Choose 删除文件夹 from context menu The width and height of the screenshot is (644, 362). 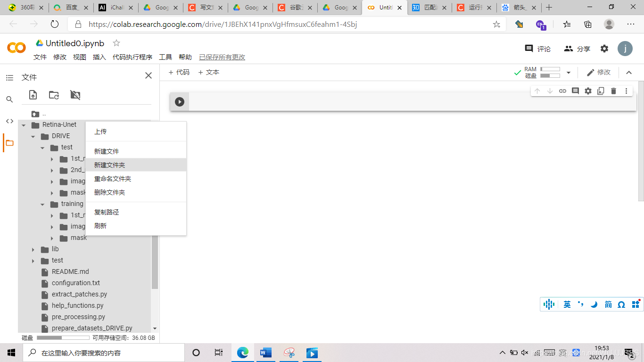(x=136, y=192)
